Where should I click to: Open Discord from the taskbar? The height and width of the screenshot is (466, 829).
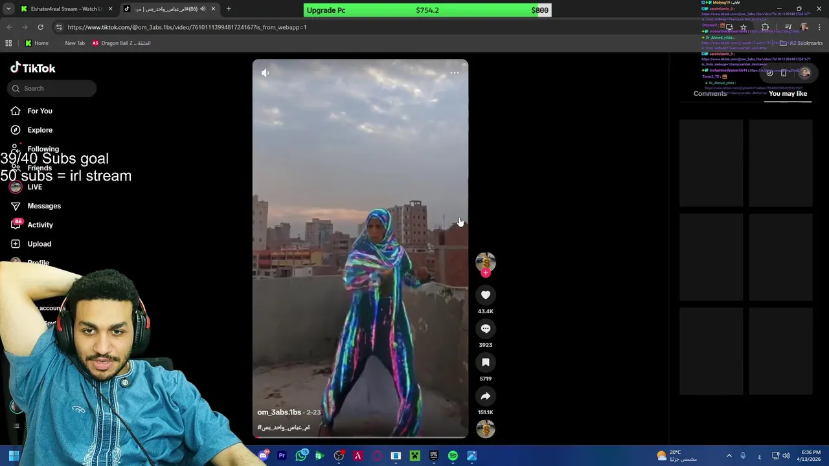coord(263,456)
